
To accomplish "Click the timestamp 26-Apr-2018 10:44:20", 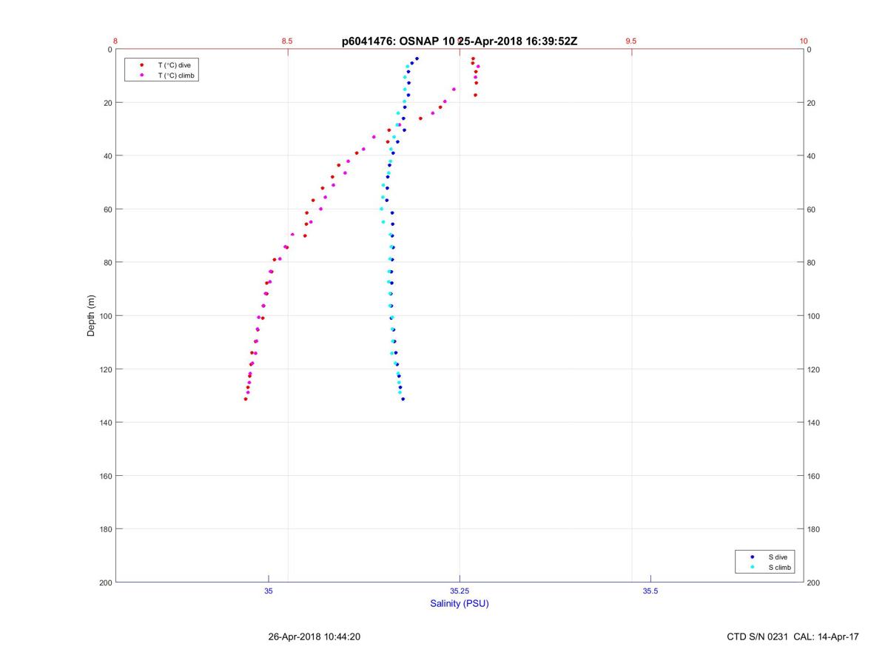I will pyautogui.click(x=314, y=636).
